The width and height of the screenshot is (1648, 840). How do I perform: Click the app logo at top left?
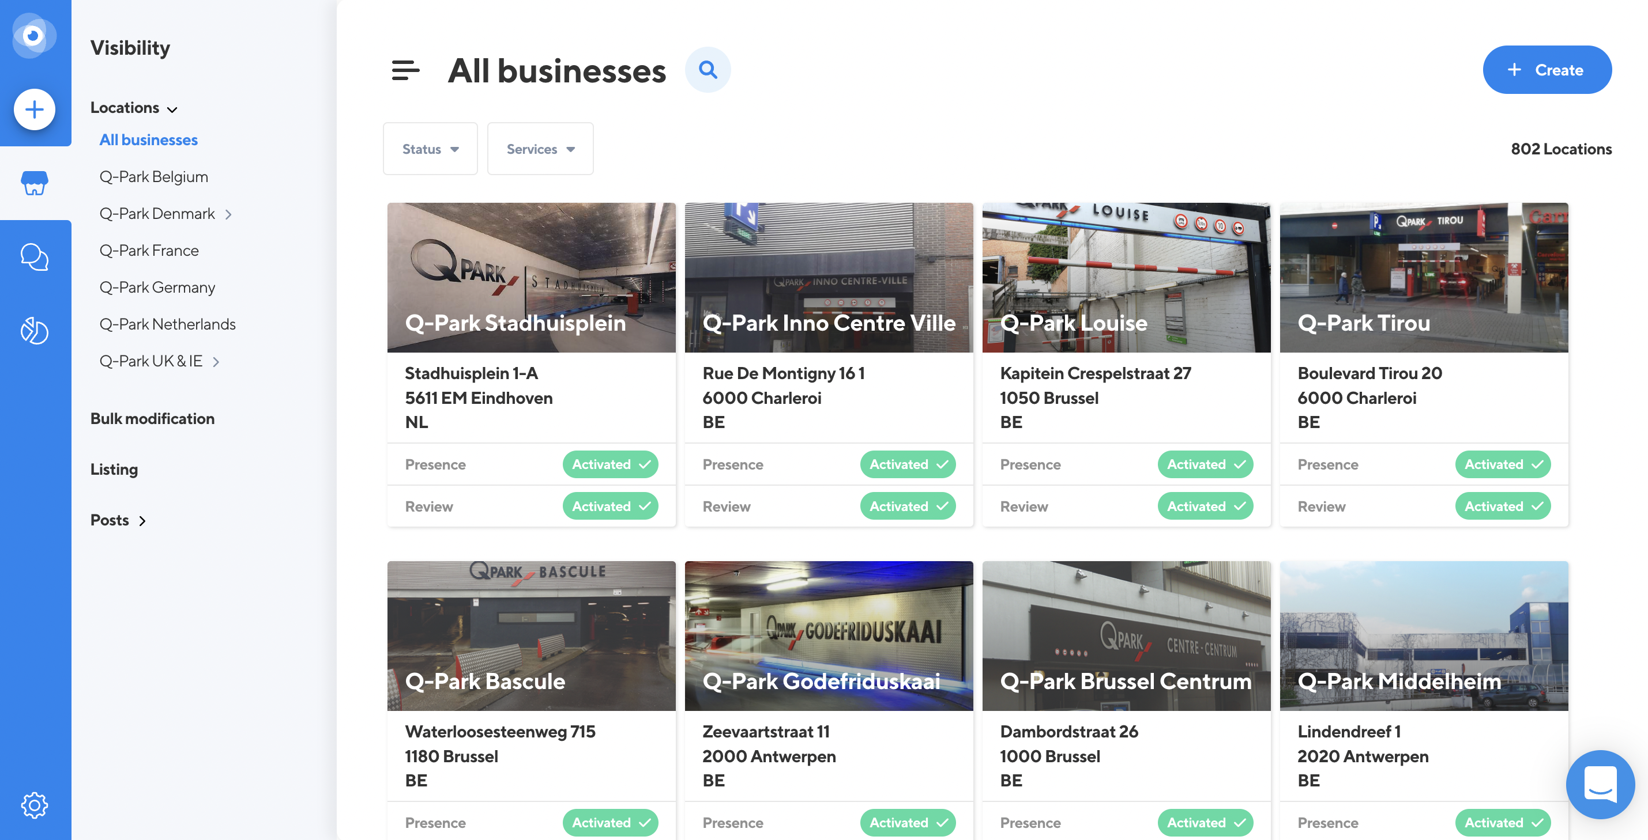pos(33,35)
